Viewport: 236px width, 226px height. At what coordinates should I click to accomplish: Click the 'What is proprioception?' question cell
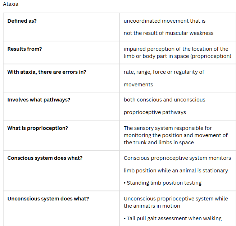click(x=38, y=128)
